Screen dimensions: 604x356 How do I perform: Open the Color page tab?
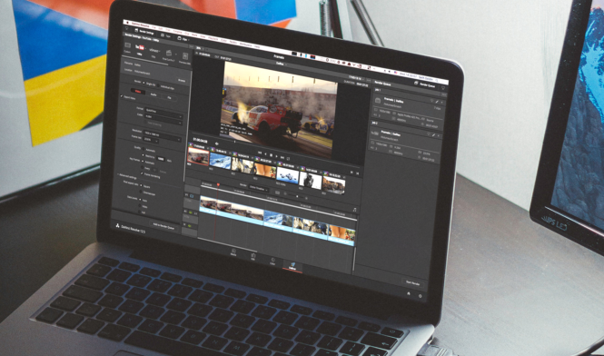(x=272, y=262)
